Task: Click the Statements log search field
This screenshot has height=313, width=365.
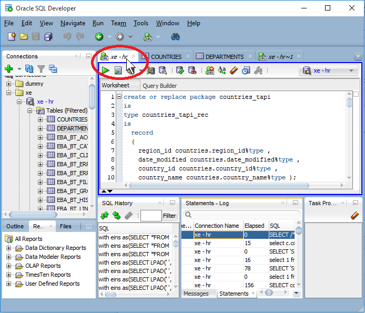Action: (x=242, y=215)
